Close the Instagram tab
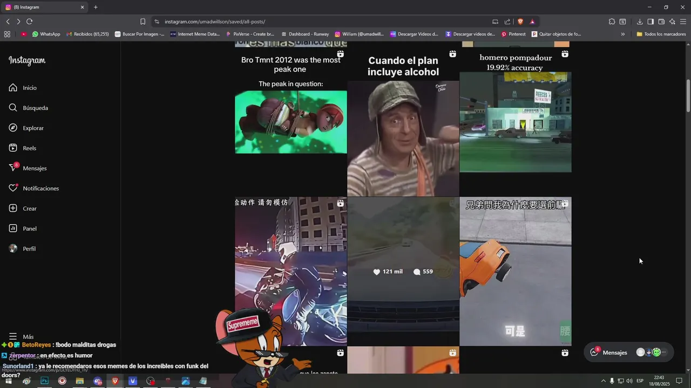Image resolution: width=691 pixels, height=388 pixels. pos(83,7)
